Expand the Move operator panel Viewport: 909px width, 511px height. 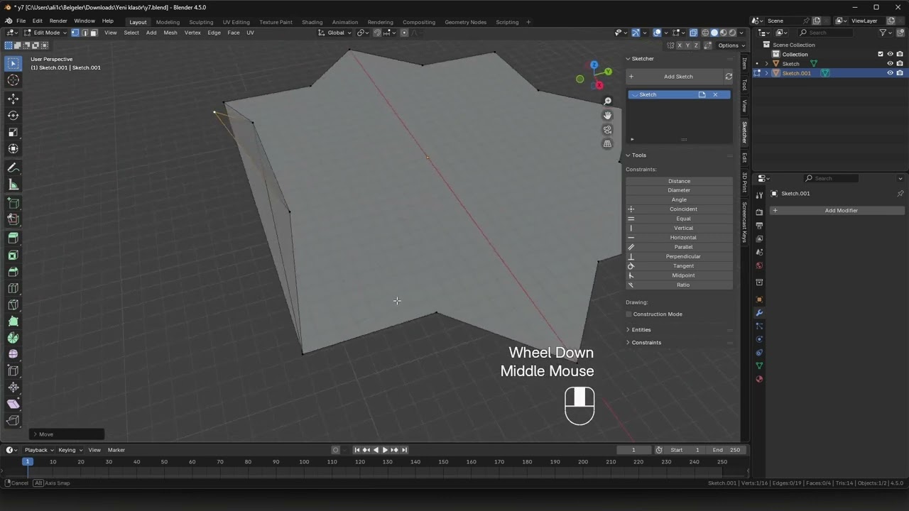point(68,434)
